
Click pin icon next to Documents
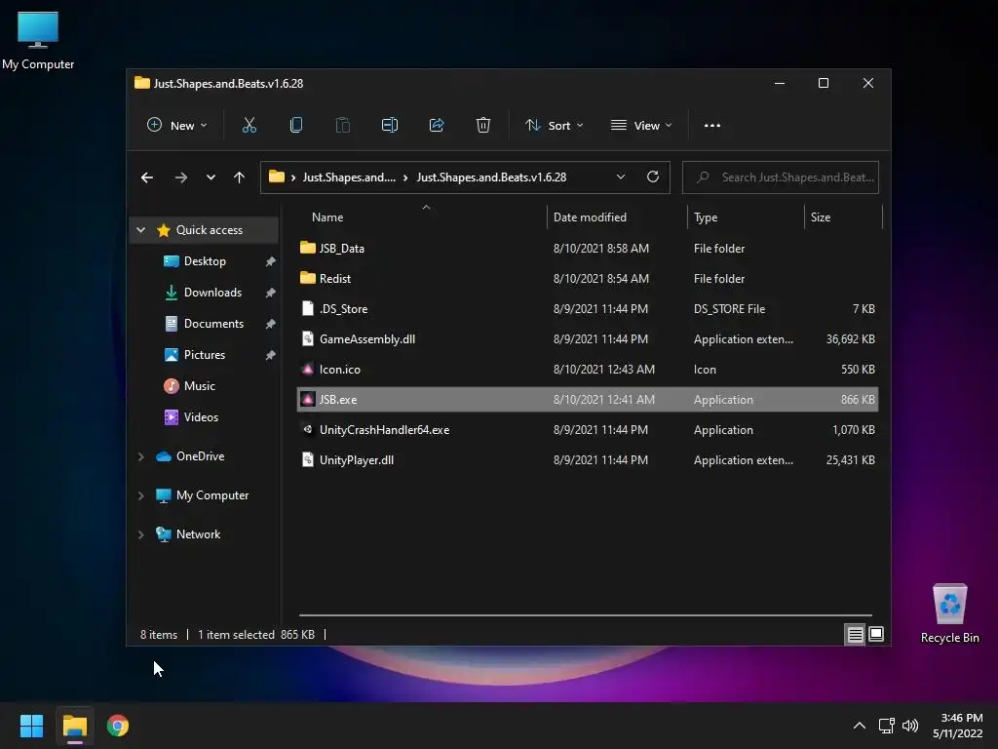270,324
